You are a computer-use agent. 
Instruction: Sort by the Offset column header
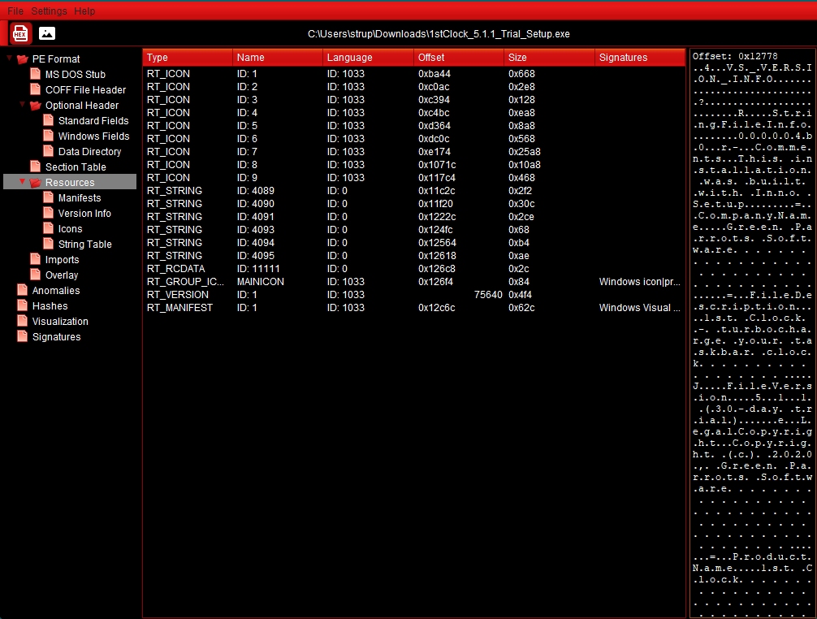pyautogui.click(x=459, y=58)
